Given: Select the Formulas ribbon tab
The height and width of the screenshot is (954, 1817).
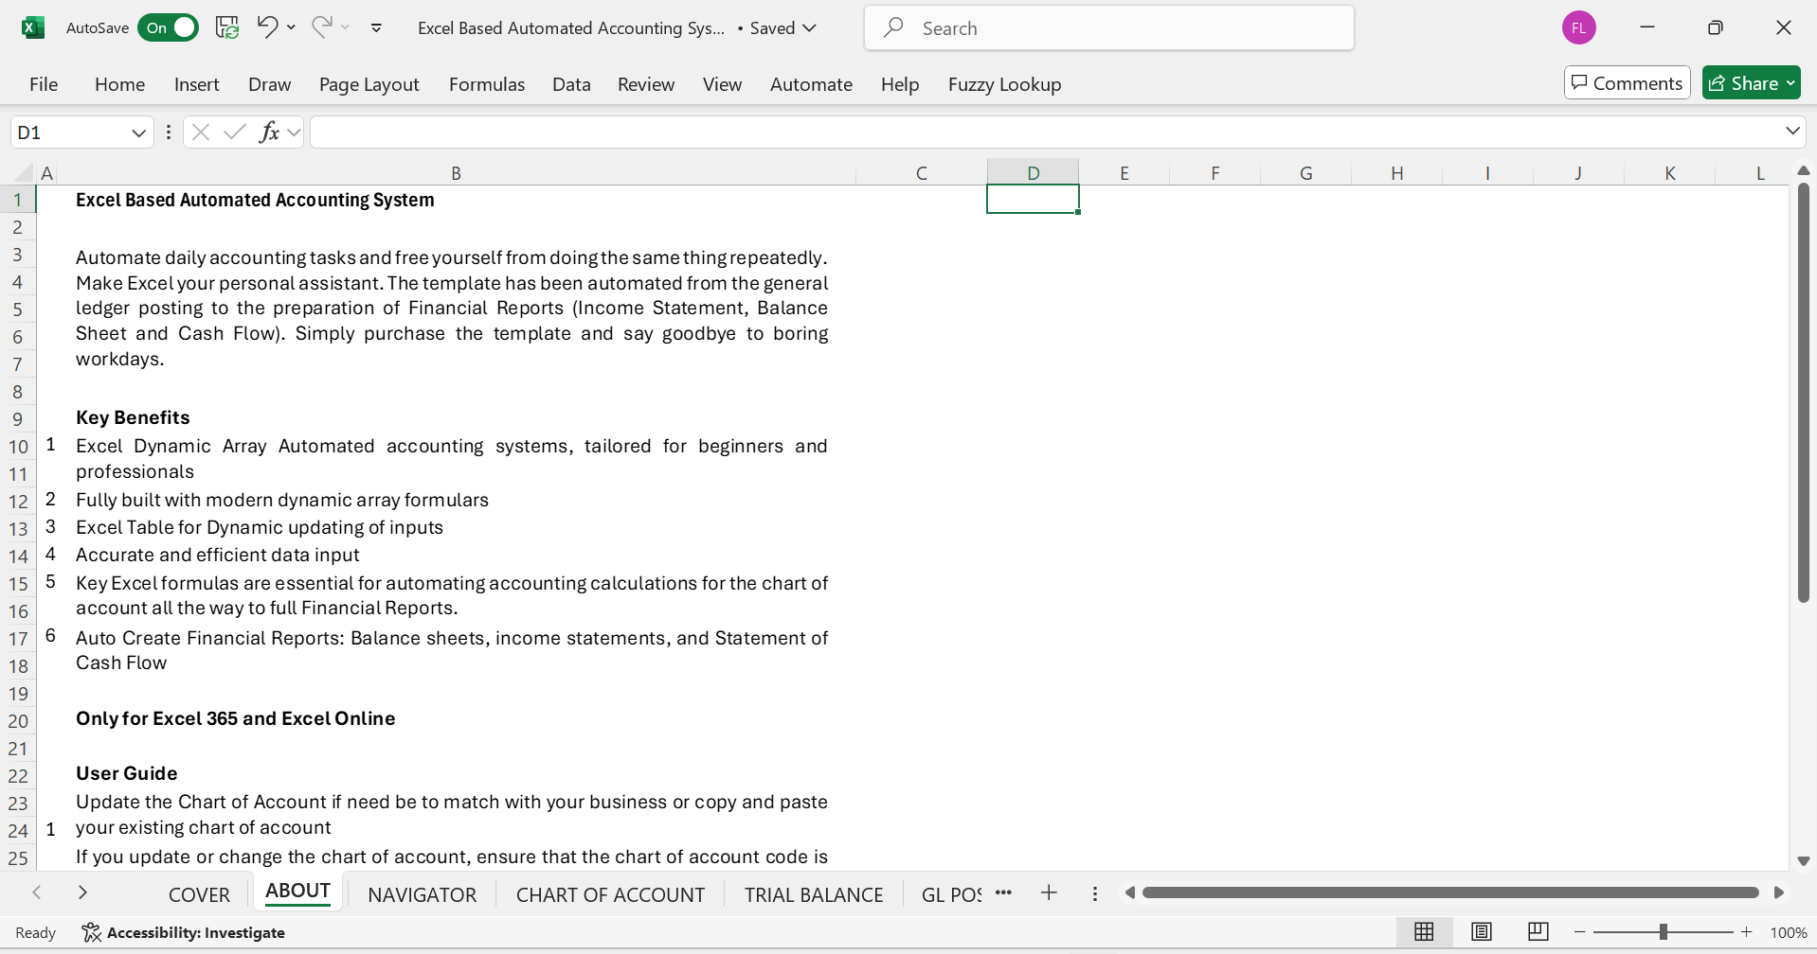Looking at the screenshot, I should coord(486,84).
